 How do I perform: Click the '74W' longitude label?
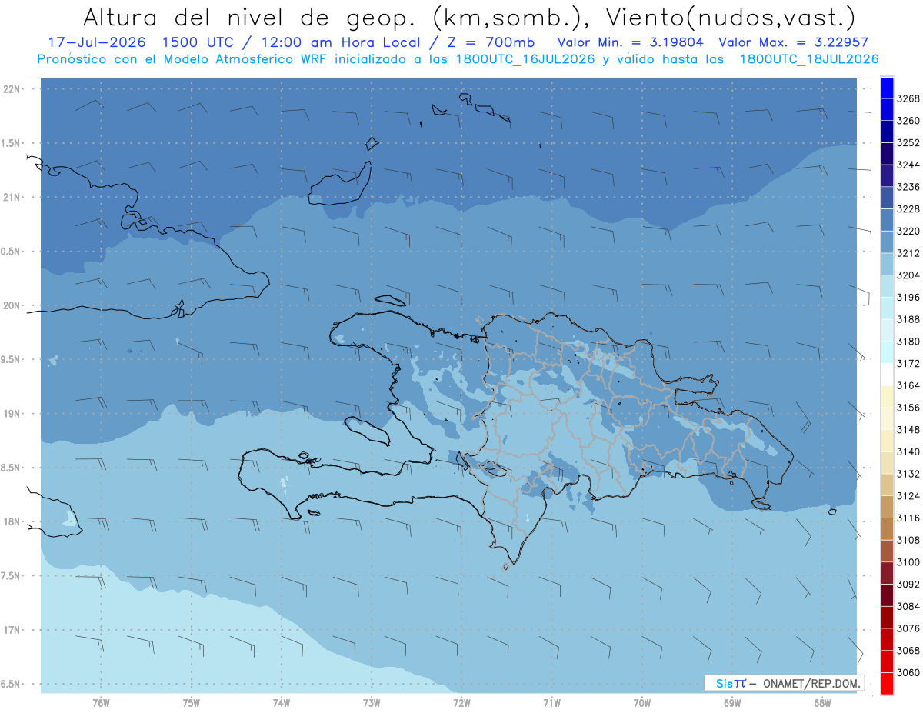point(282,703)
